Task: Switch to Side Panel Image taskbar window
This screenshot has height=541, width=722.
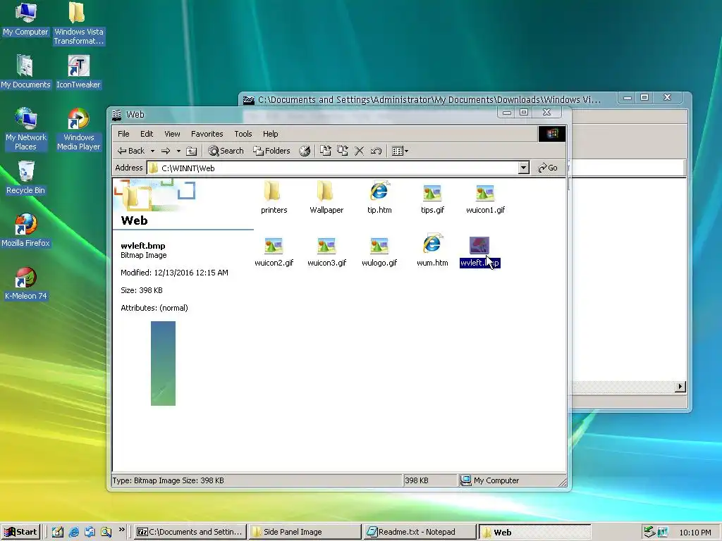Action: (x=305, y=533)
